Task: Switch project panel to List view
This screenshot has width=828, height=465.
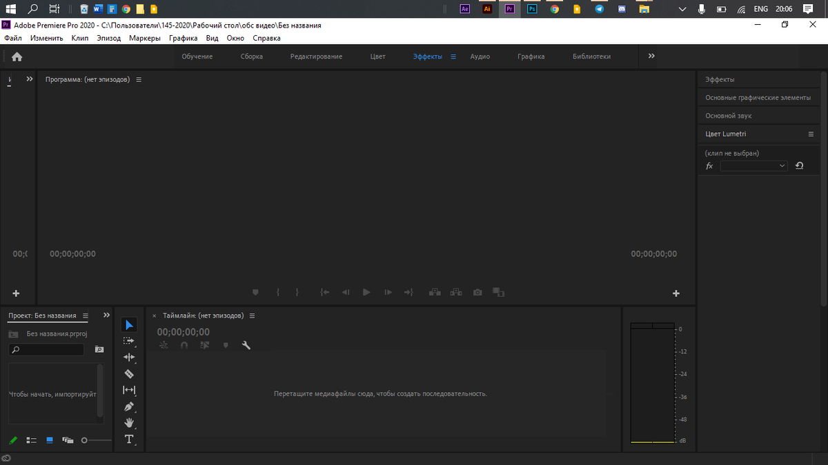Action: tap(31, 440)
